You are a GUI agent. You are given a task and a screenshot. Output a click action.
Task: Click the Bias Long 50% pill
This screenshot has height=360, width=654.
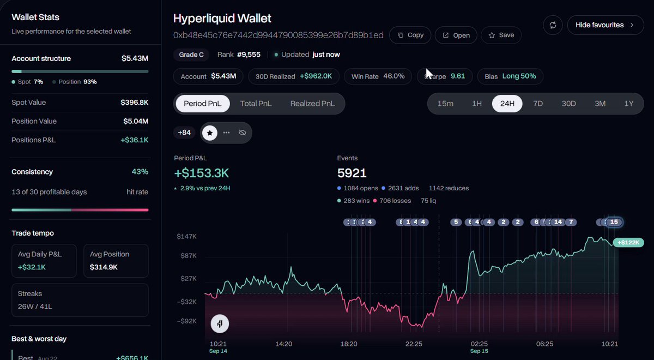click(x=510, y=76)
